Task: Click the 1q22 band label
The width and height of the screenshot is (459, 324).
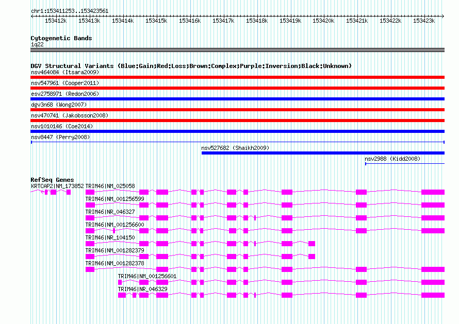Action: (x=37, y=44)
